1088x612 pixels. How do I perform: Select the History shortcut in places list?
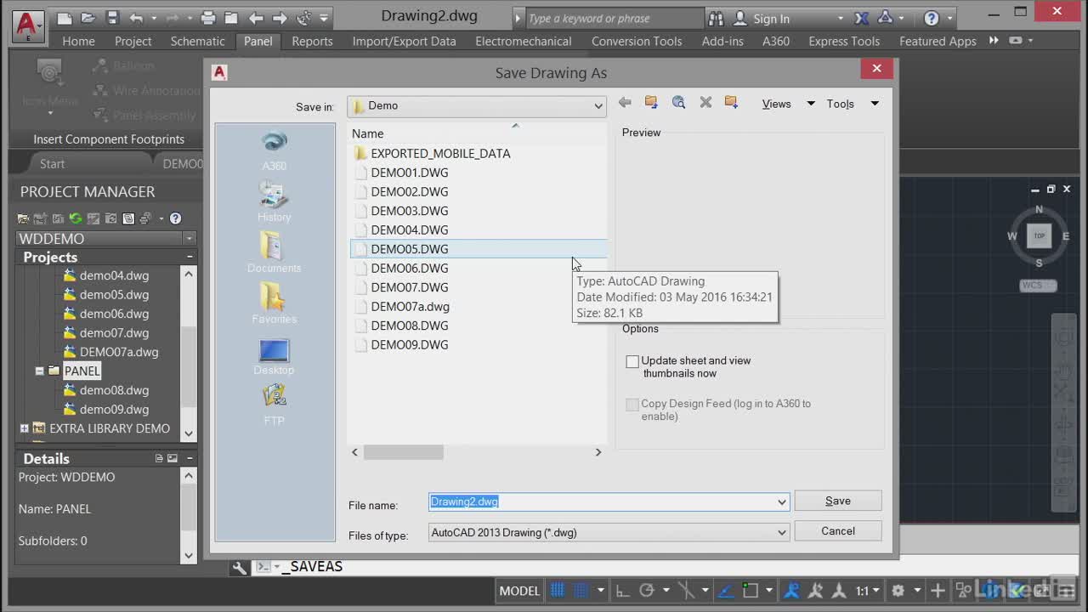point(274,202)
